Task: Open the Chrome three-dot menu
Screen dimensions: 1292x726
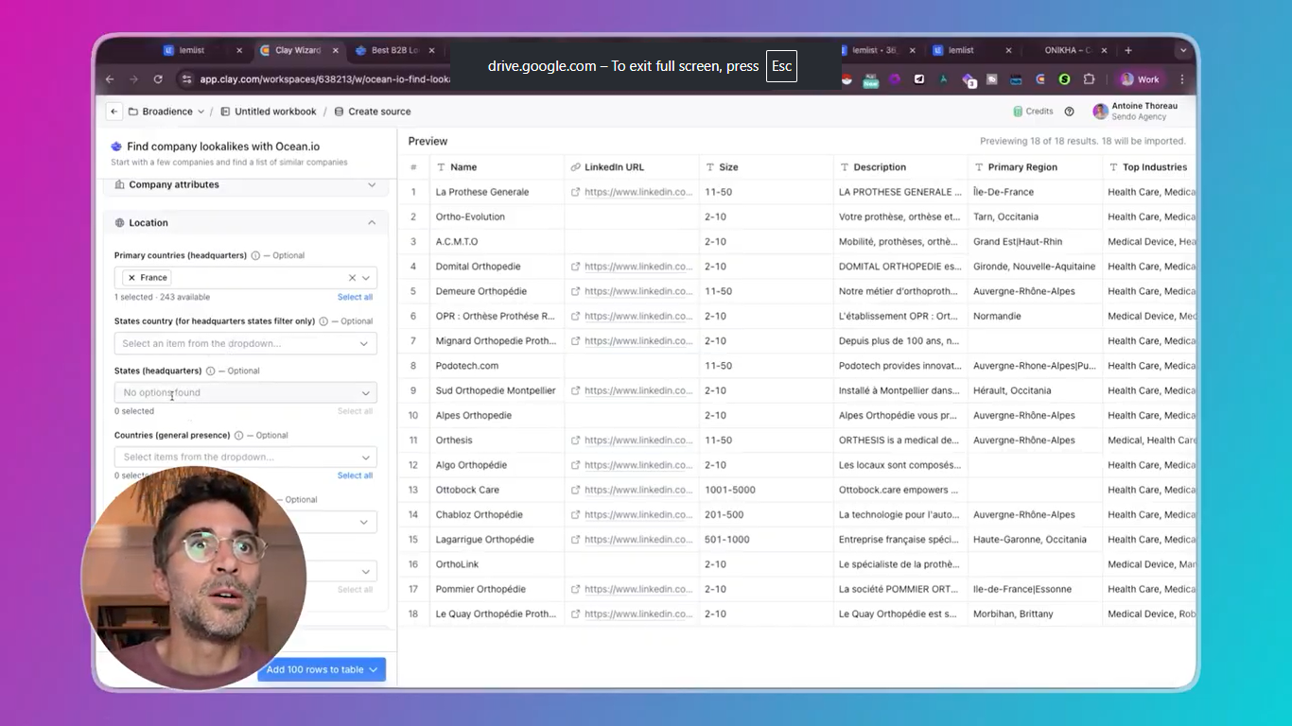Action: [x=1181, y=79]
